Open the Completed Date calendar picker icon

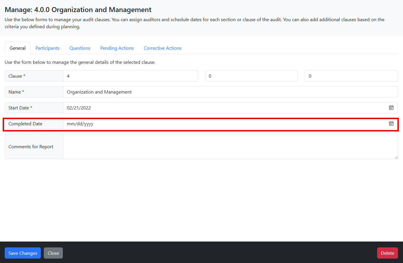point(391,124)
